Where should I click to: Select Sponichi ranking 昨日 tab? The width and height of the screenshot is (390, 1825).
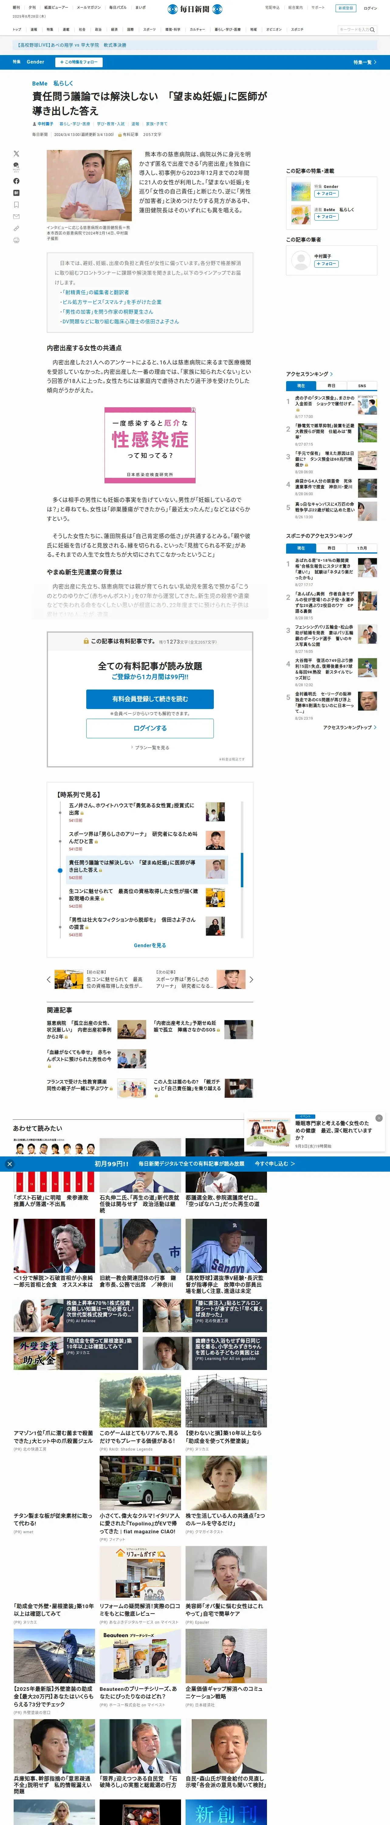tap(331, 548)
